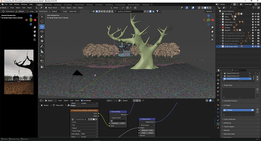Click the zoom magnifier in left camera viewport
The width and height of the screenshot is (261, 141).
tap(35, 28)
